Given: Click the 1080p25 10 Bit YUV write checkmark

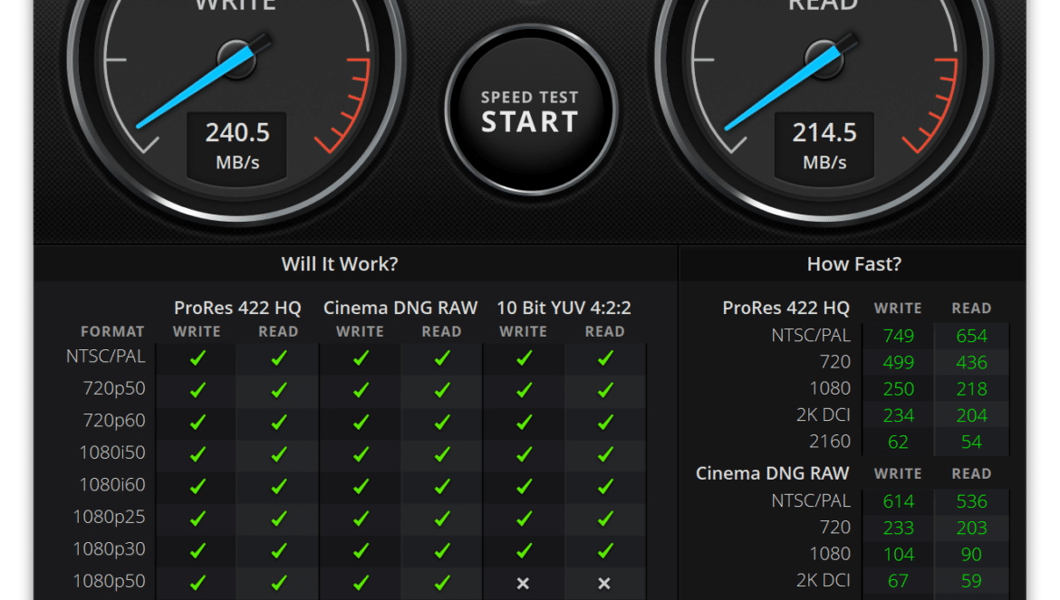Looking at the screenshot, I should [524, 519].
